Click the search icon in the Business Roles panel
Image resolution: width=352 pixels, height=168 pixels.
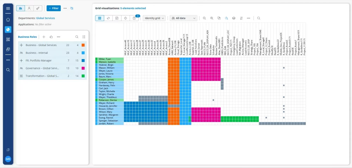(77, 37)
